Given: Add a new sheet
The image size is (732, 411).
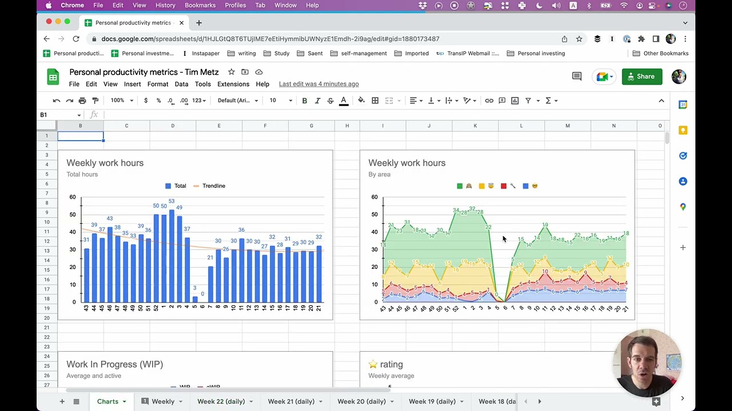Looking at the screenshot, I should click(x=62, y=401).
